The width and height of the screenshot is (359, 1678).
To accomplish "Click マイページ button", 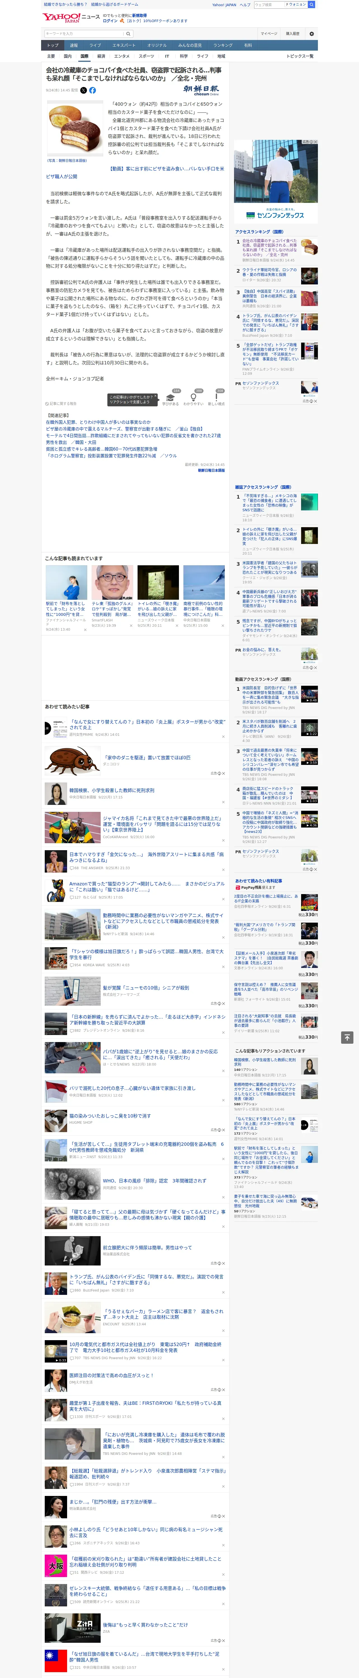I will point(268,34).
